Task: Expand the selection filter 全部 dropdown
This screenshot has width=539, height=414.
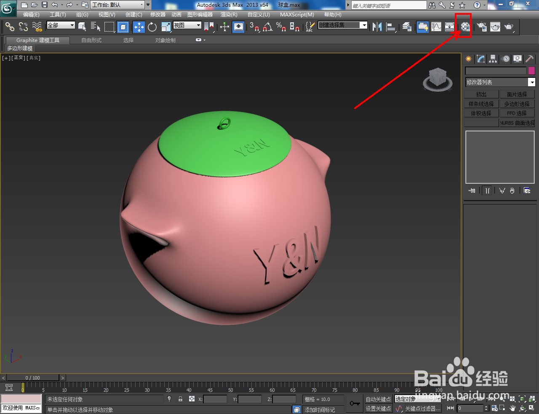Action: (x=71, y=25)
